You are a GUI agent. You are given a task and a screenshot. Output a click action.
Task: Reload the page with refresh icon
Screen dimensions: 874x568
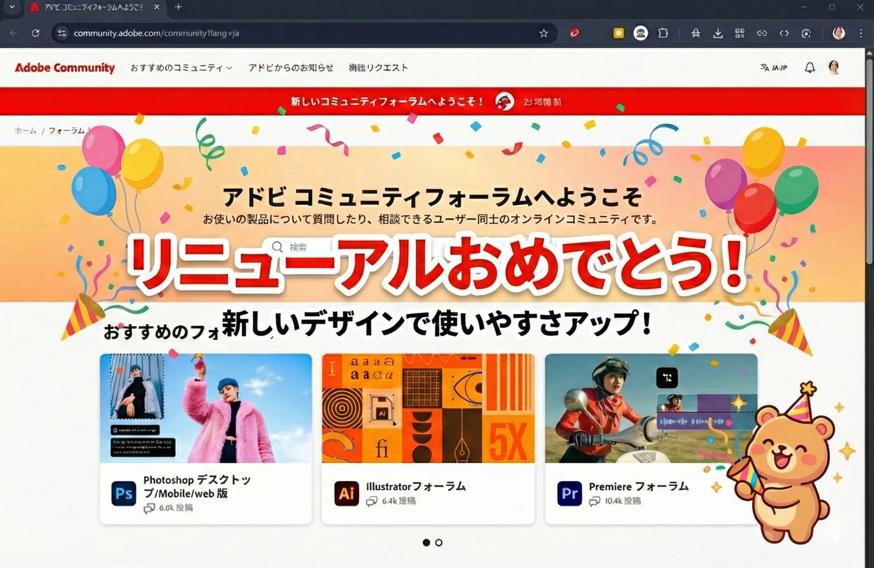(36, 33)
